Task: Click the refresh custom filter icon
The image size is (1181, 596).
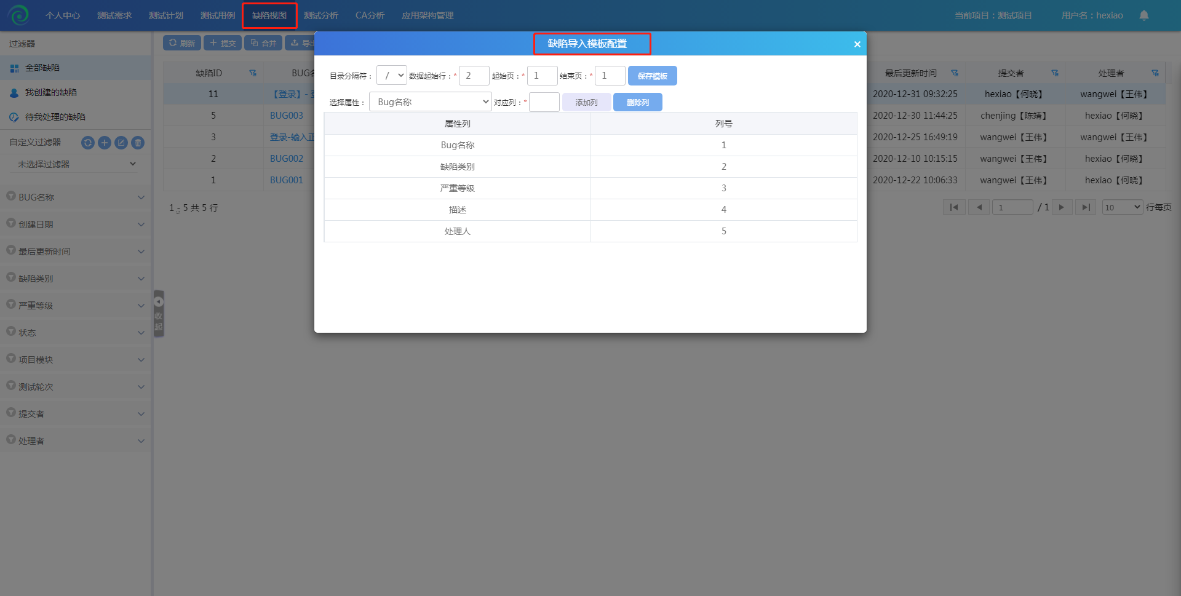Action: [x=88, y=143]
